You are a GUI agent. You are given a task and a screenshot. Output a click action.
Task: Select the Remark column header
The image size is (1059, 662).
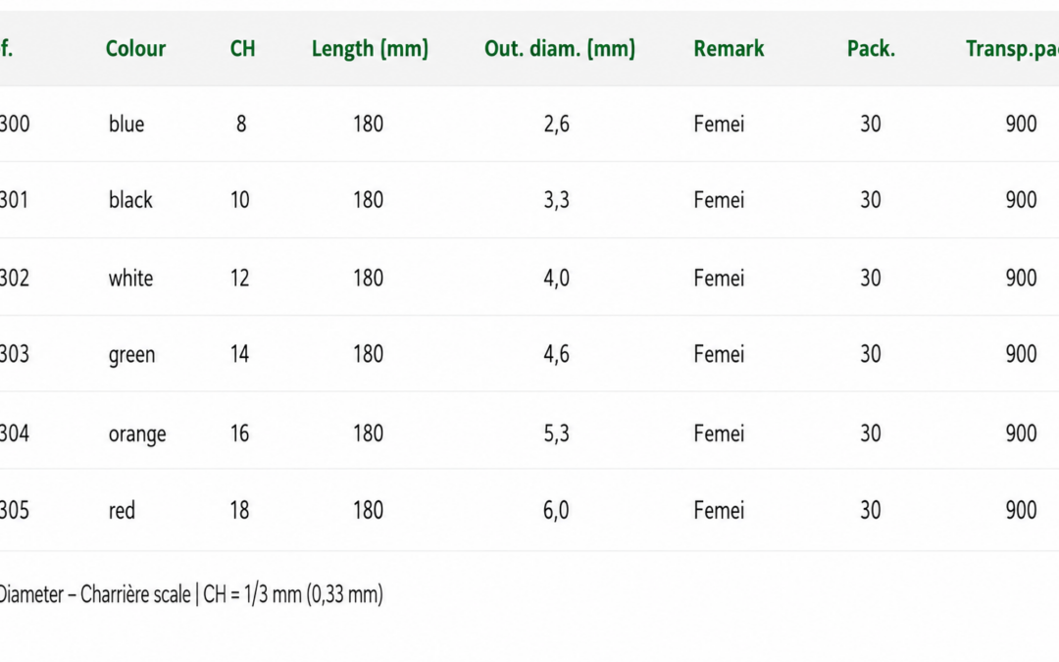(x=729, y=49)
